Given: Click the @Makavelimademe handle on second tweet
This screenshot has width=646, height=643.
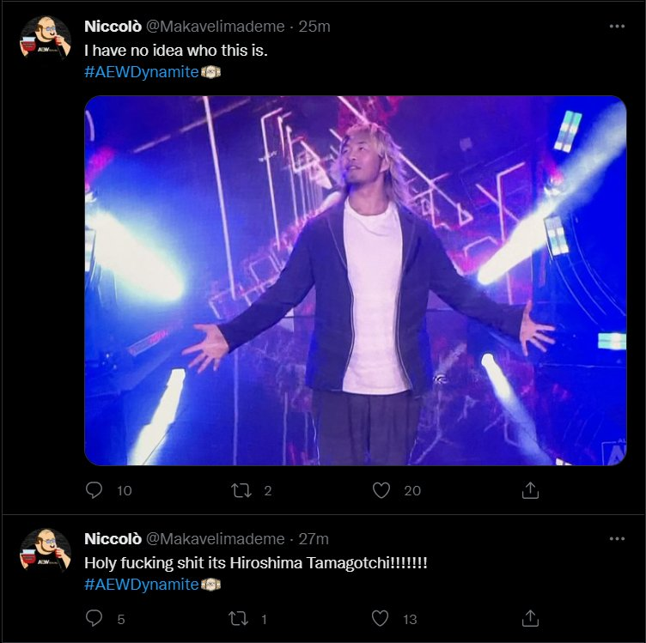Looking at the screenshot, I should [x=216, y=539].
